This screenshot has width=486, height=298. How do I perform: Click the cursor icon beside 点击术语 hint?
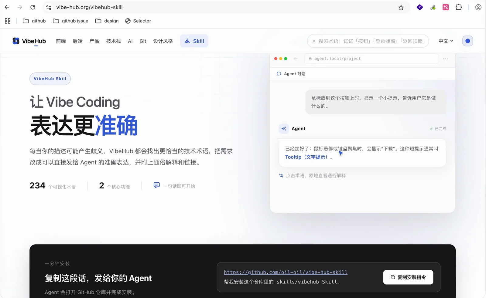[x=281, y=176]
